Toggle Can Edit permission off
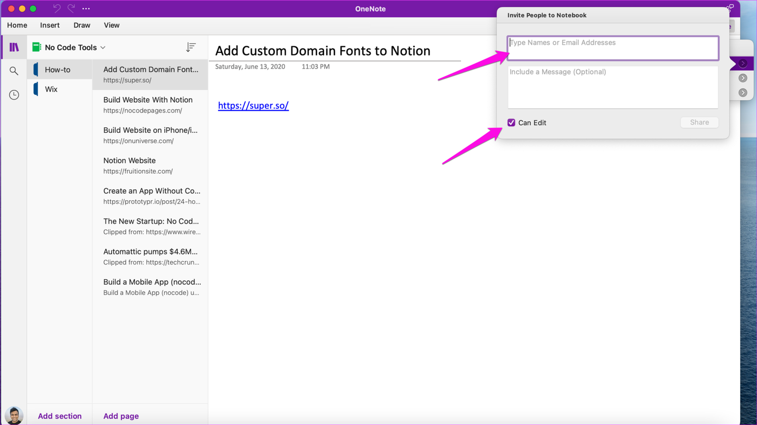The height and width of the screenshot is (425, 757). click(511, 122)
